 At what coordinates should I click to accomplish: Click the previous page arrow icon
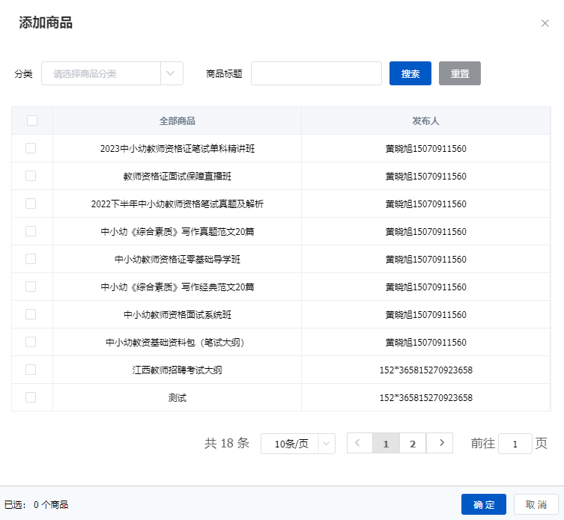tap(359, 443)
